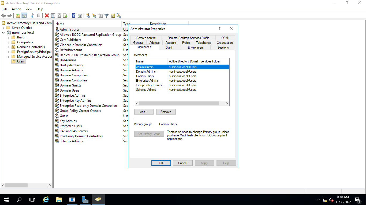Open the View menu
The width and height of the screenshot is (366, 205).
[x=29, y=9]
